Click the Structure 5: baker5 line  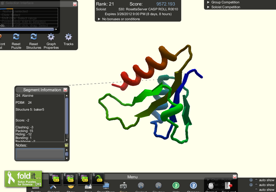tap(30, 110)
